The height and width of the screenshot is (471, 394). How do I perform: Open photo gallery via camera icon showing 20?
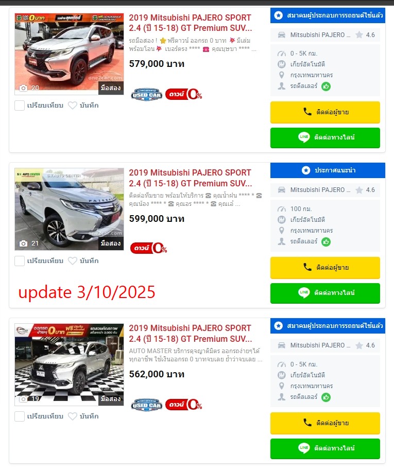click(x=24, y=88)
